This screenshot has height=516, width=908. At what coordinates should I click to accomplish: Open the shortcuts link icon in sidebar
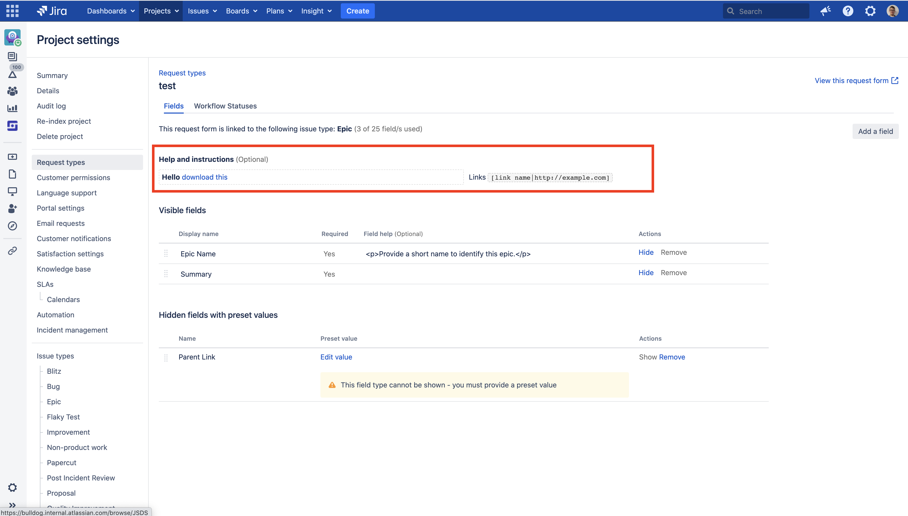12,251
